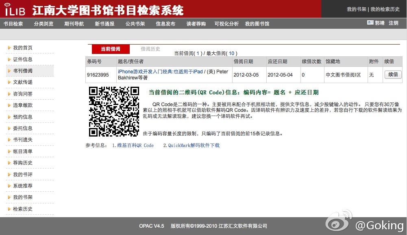Click barcode number 91623995
Screen dimensions: 407x235
coord(98,75)
